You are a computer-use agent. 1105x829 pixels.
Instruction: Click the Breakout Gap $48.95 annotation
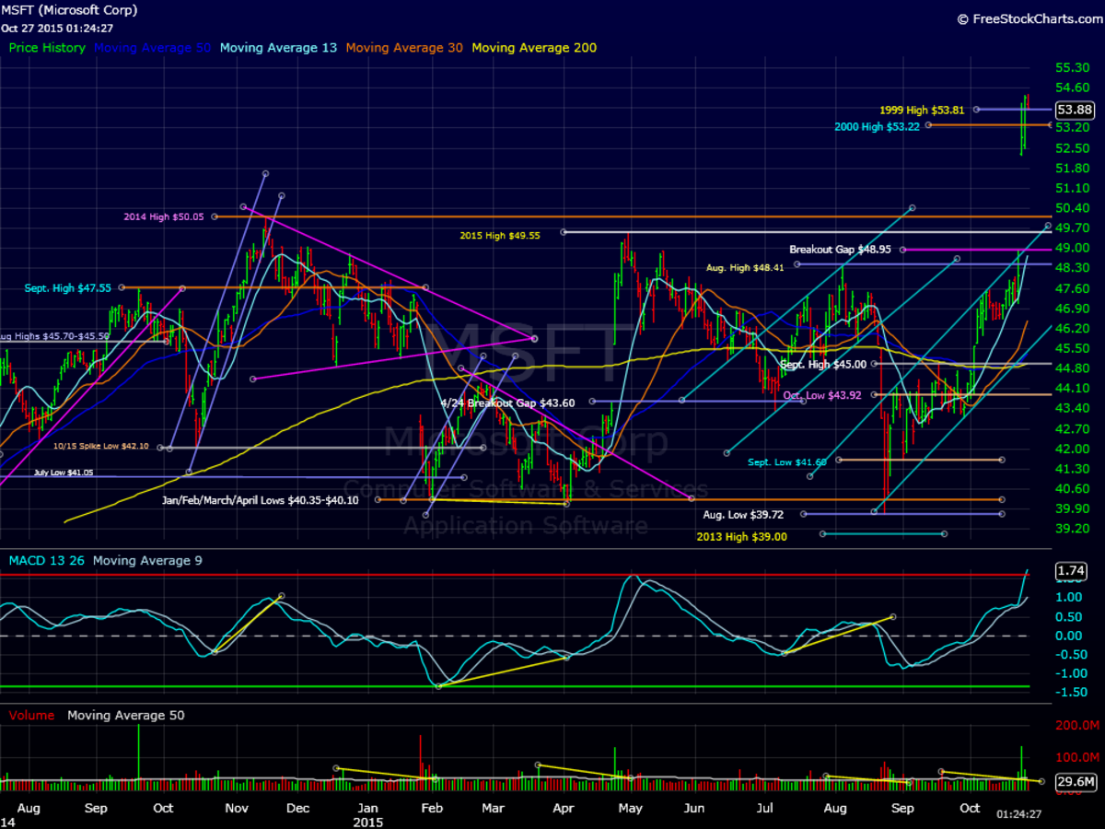point(839,250)
